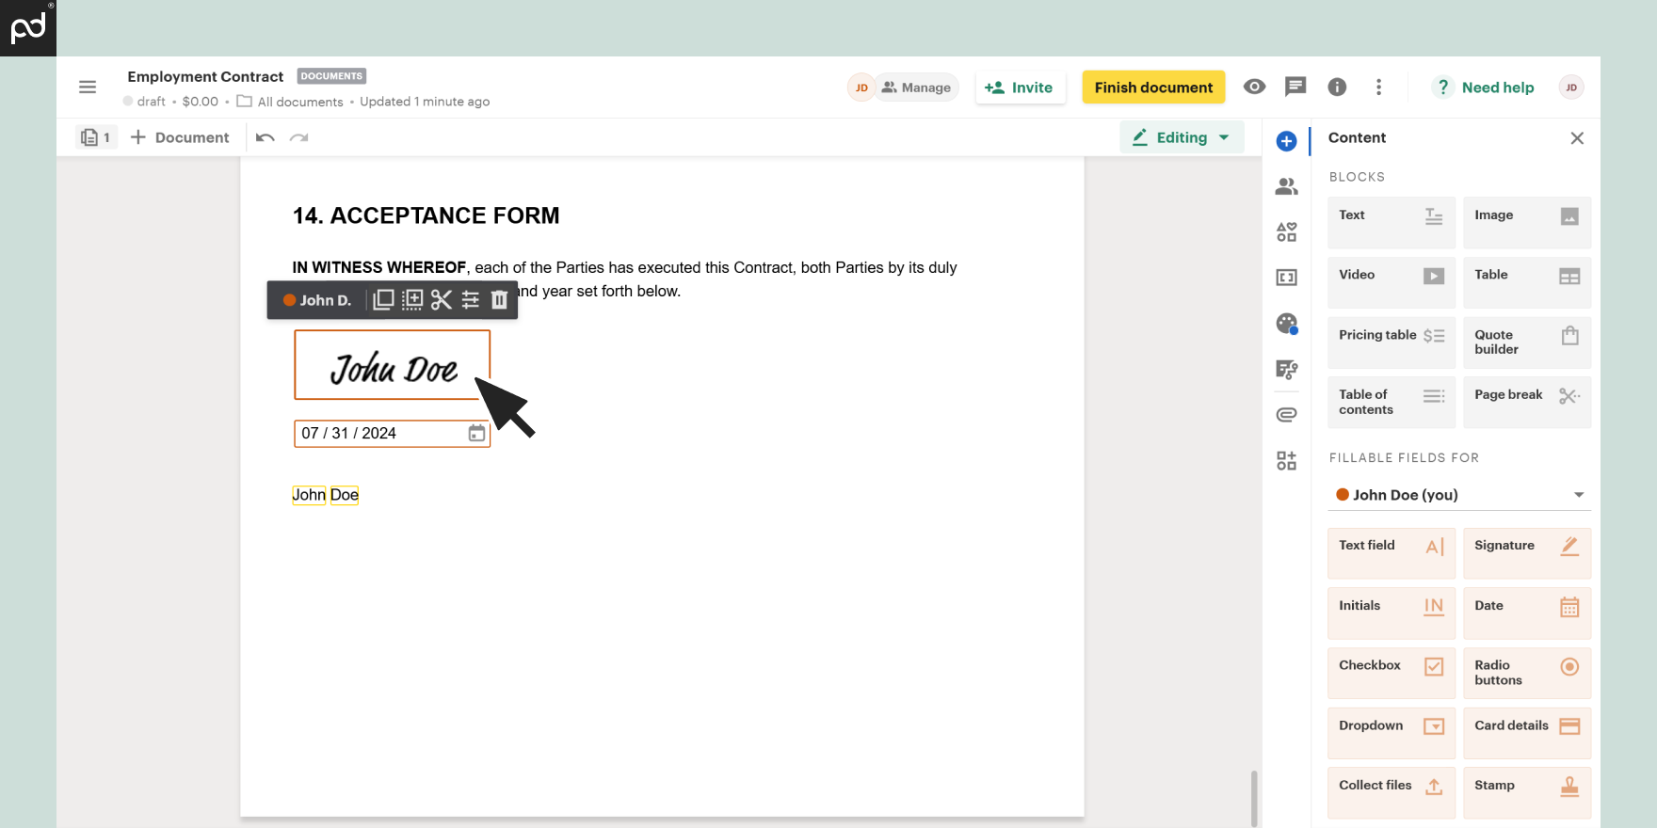Open the Content add sidebar tab

pyautogui.click(x=1286, y=141)
